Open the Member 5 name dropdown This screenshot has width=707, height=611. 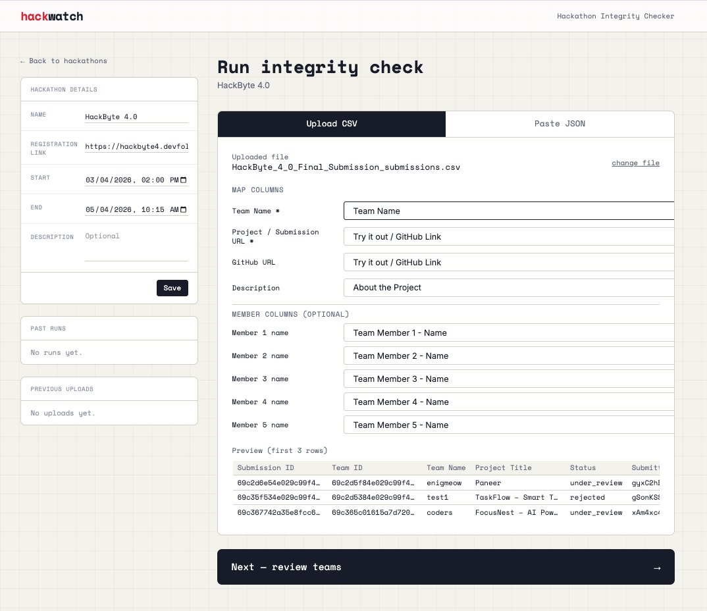509,425
